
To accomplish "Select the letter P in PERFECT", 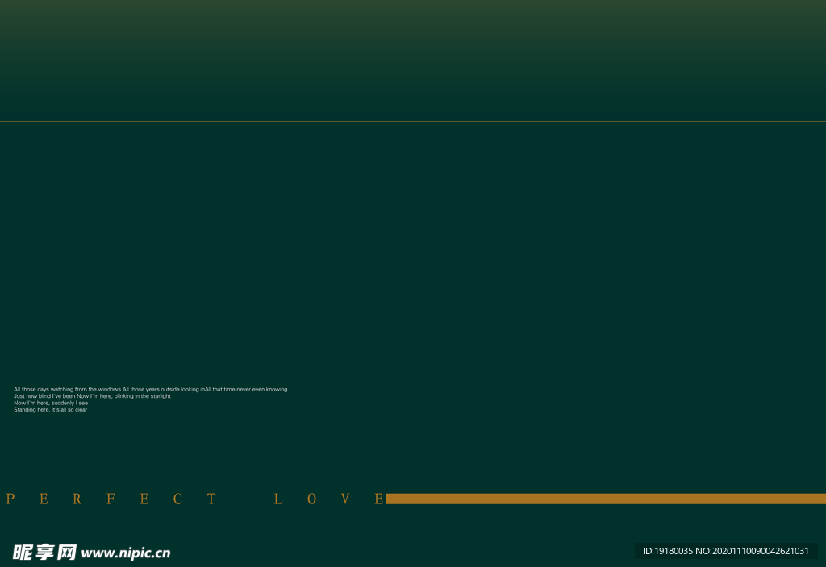I will point(10,499).
